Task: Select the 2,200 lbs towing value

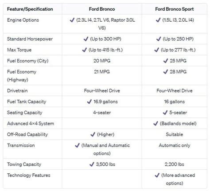Action: 175,164
